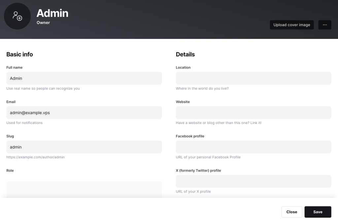Select the Email field with admin@example.vps

(84, 112)
